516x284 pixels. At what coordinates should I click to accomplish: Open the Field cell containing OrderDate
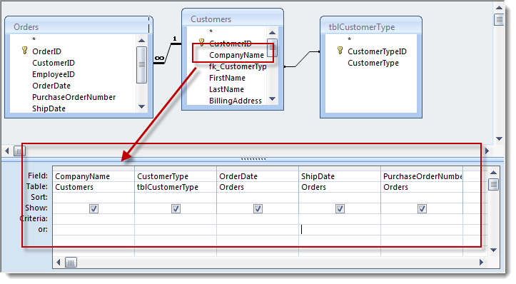pyautogui.click(x=258, y=176)
